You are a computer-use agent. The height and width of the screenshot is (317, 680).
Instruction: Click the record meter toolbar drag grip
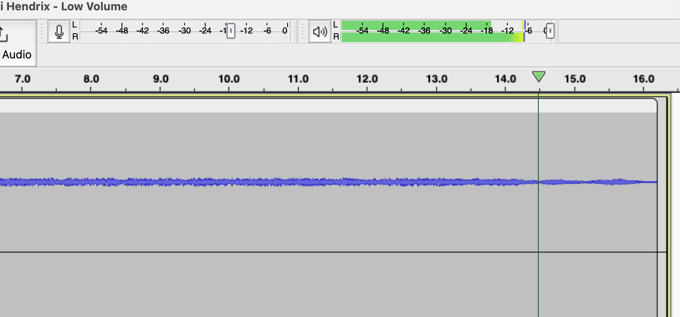tap(42, 31)
